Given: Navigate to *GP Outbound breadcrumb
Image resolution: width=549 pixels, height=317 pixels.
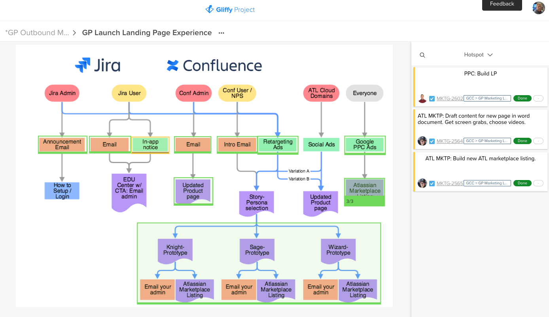Looking at the screenshot, I should pyautogui.click(x=37, y=32).
